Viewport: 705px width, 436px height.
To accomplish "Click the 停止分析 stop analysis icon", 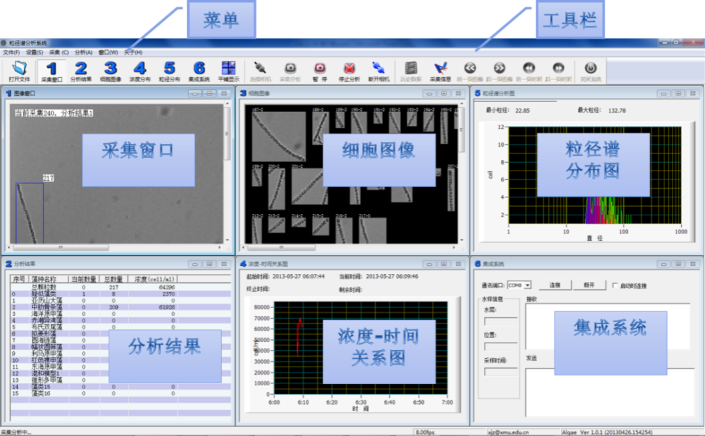I will pyautogui.click(x=350, y=70).
